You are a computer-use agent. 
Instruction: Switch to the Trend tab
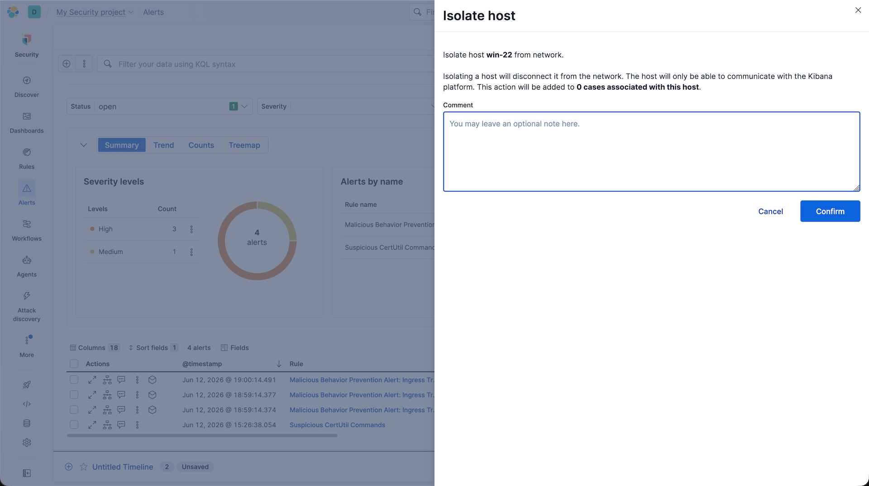tap(163, 145)
